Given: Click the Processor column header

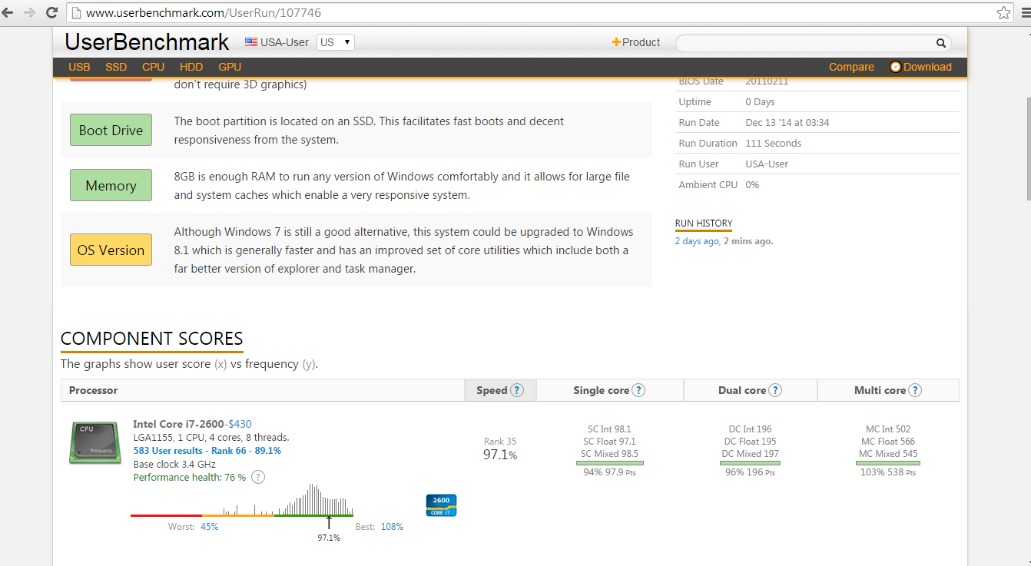Looking at the screenshot, I should (263, 390).
